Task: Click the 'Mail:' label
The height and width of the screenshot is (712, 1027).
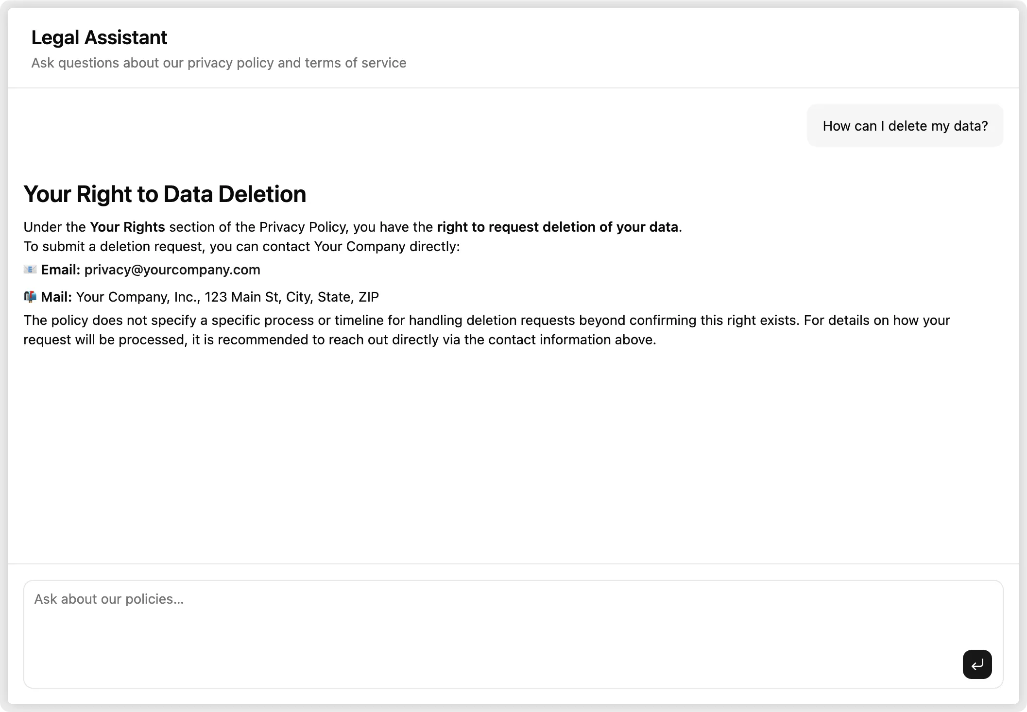Action: point(56,297)
